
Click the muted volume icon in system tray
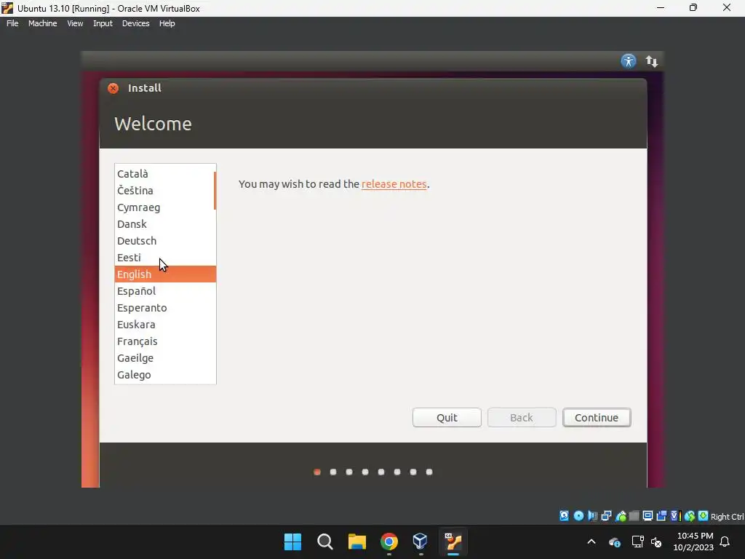coord(657,542)
